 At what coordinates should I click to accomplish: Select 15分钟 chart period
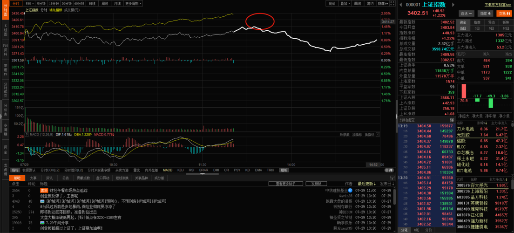[x=53, y=3]
